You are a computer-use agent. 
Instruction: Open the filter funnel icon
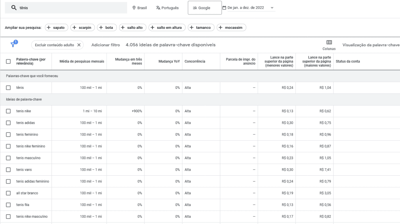click(13, 44)
